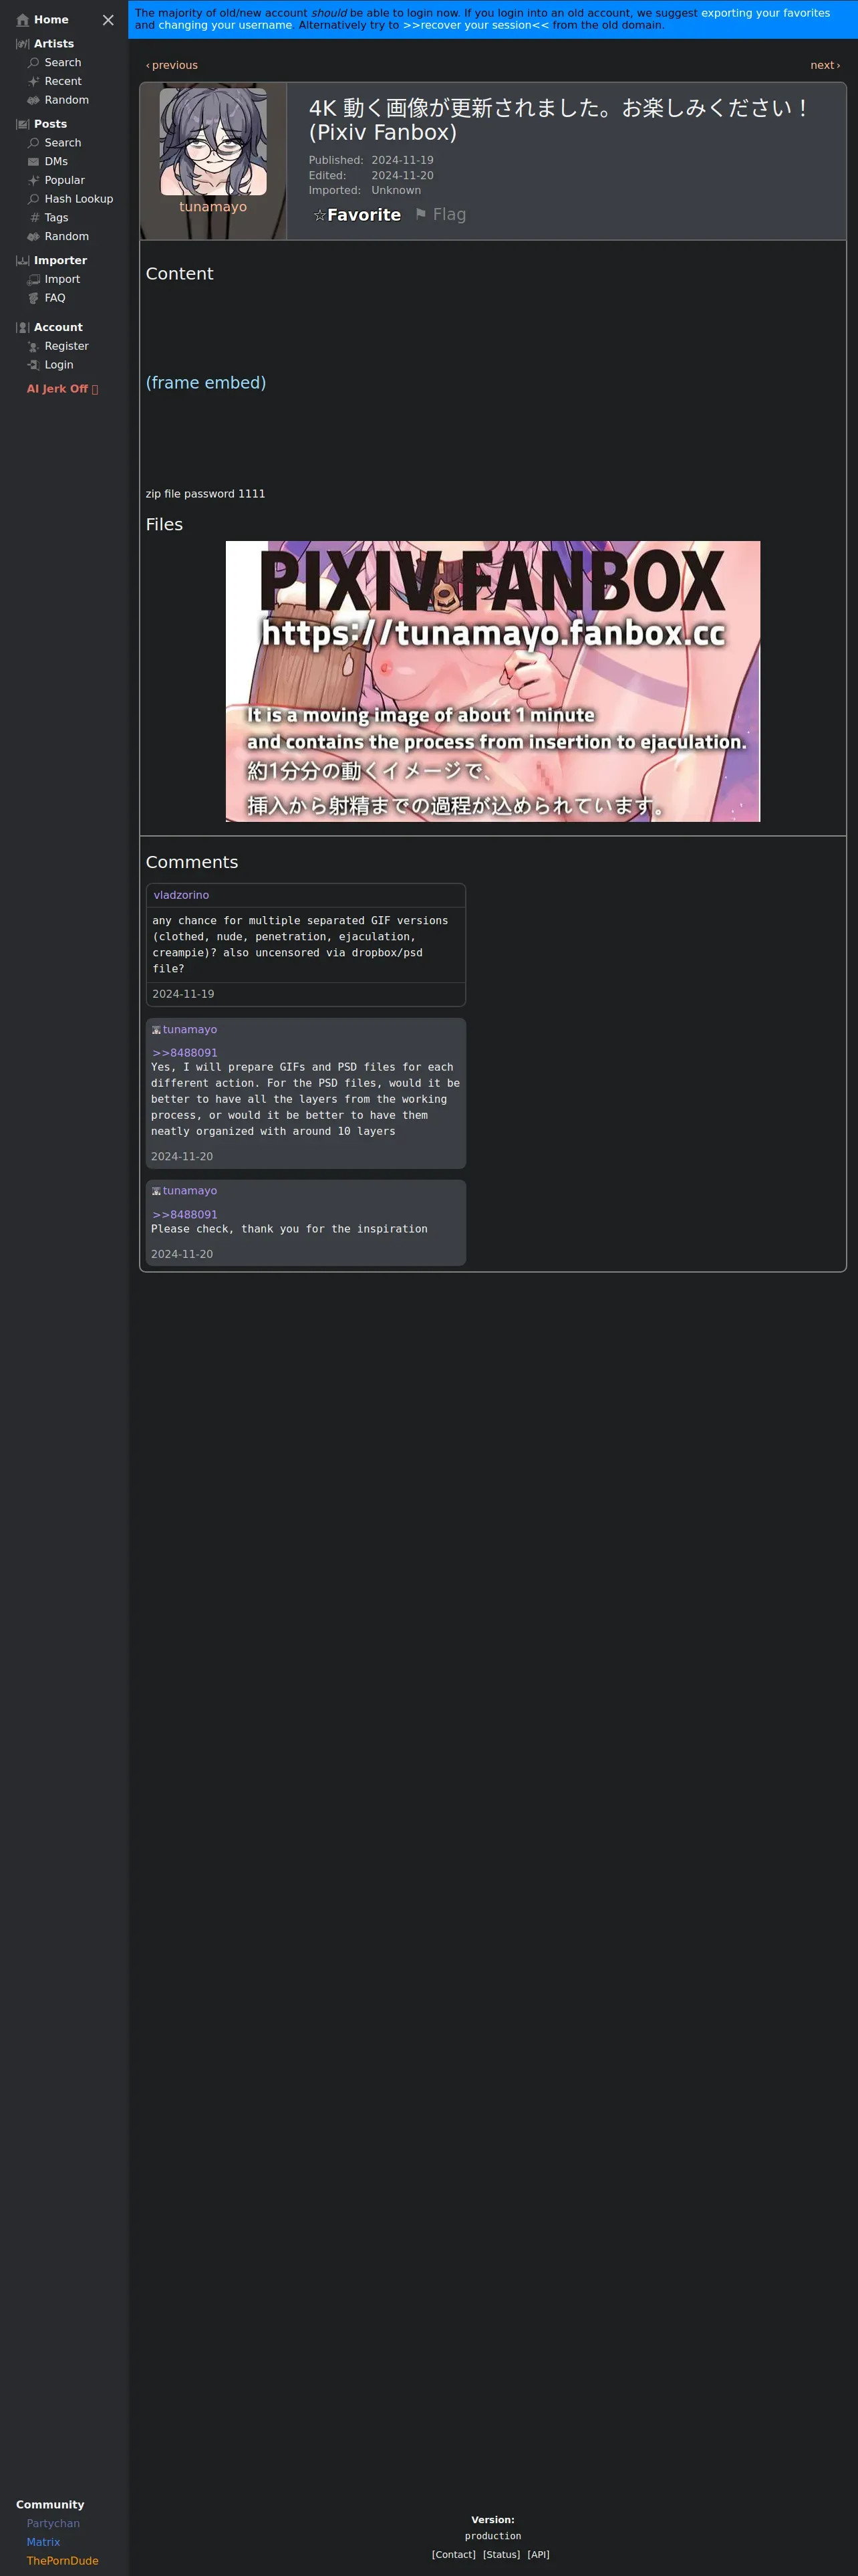Image resolution: width=858 pixels, height=2576 pixels.
Task: Click the Random dice icon under Artists
Action: 33,100
